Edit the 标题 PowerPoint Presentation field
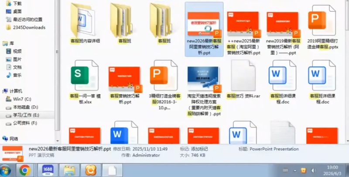Screen dimensions: 349x177 tap(274, 149)
